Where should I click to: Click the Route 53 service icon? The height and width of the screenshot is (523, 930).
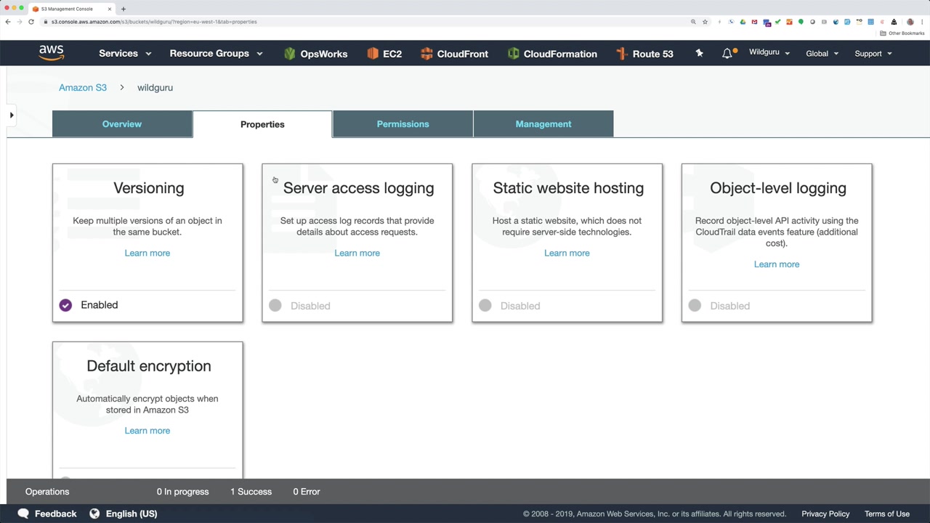tap(621, 54)
